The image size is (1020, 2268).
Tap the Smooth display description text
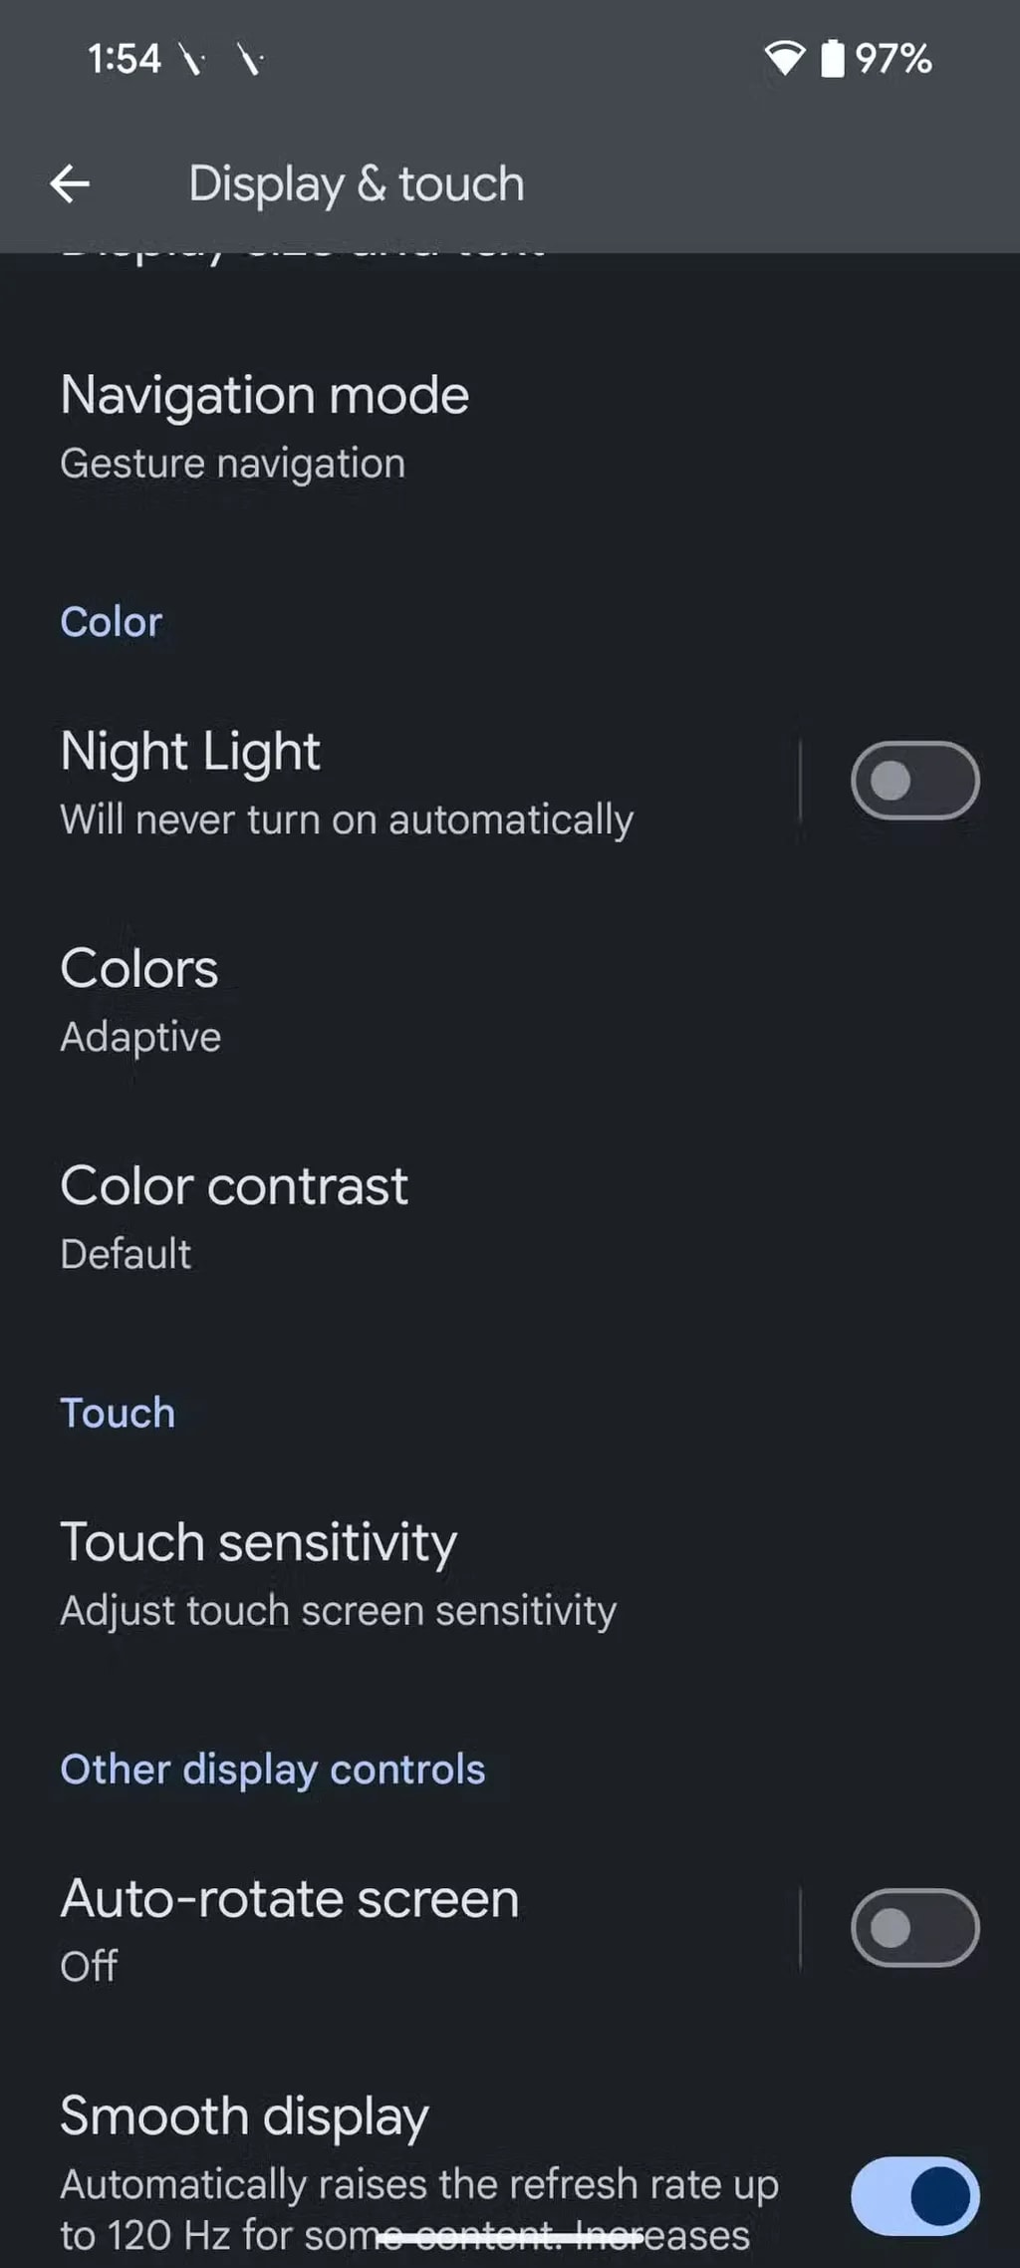[x=418, y=2208]
